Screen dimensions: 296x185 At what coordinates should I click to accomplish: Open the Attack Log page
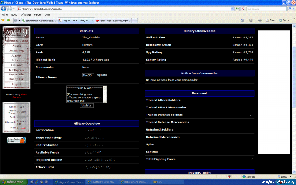point(17,51)
